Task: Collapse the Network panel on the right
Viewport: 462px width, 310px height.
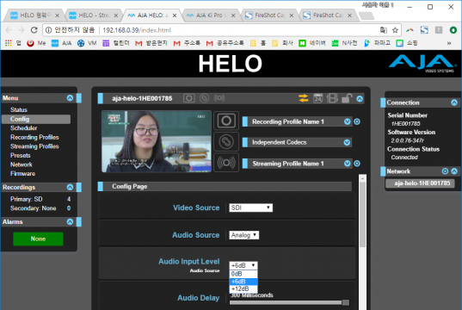Action: tap(454, 171)
